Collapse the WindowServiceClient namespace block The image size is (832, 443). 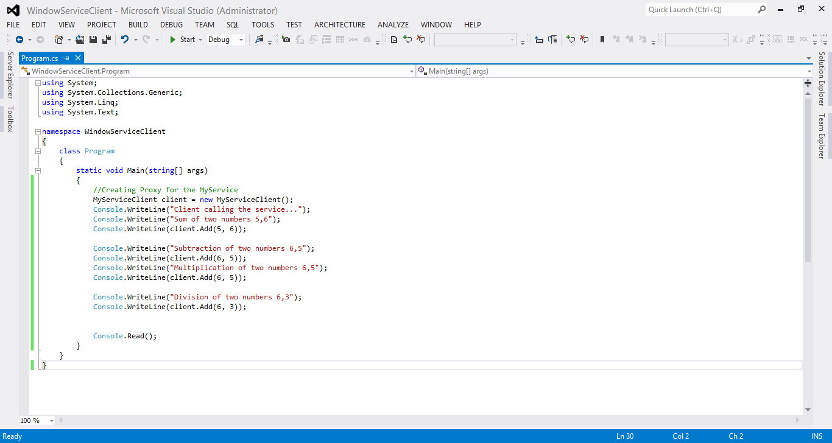coord(38,131)
